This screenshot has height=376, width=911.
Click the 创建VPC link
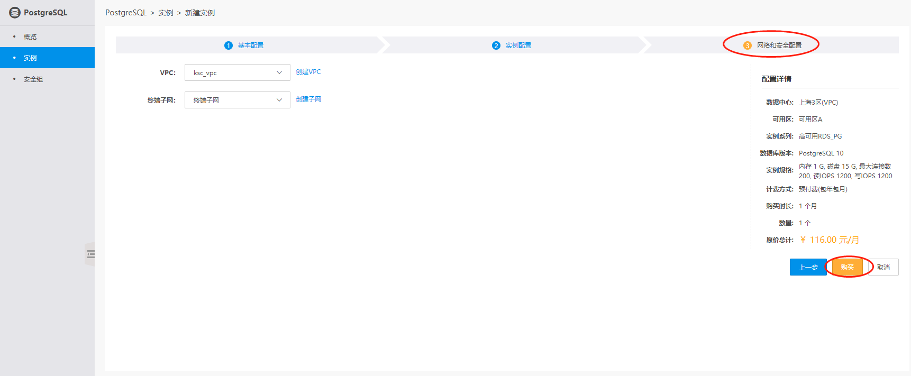click(x=308, y=72)
